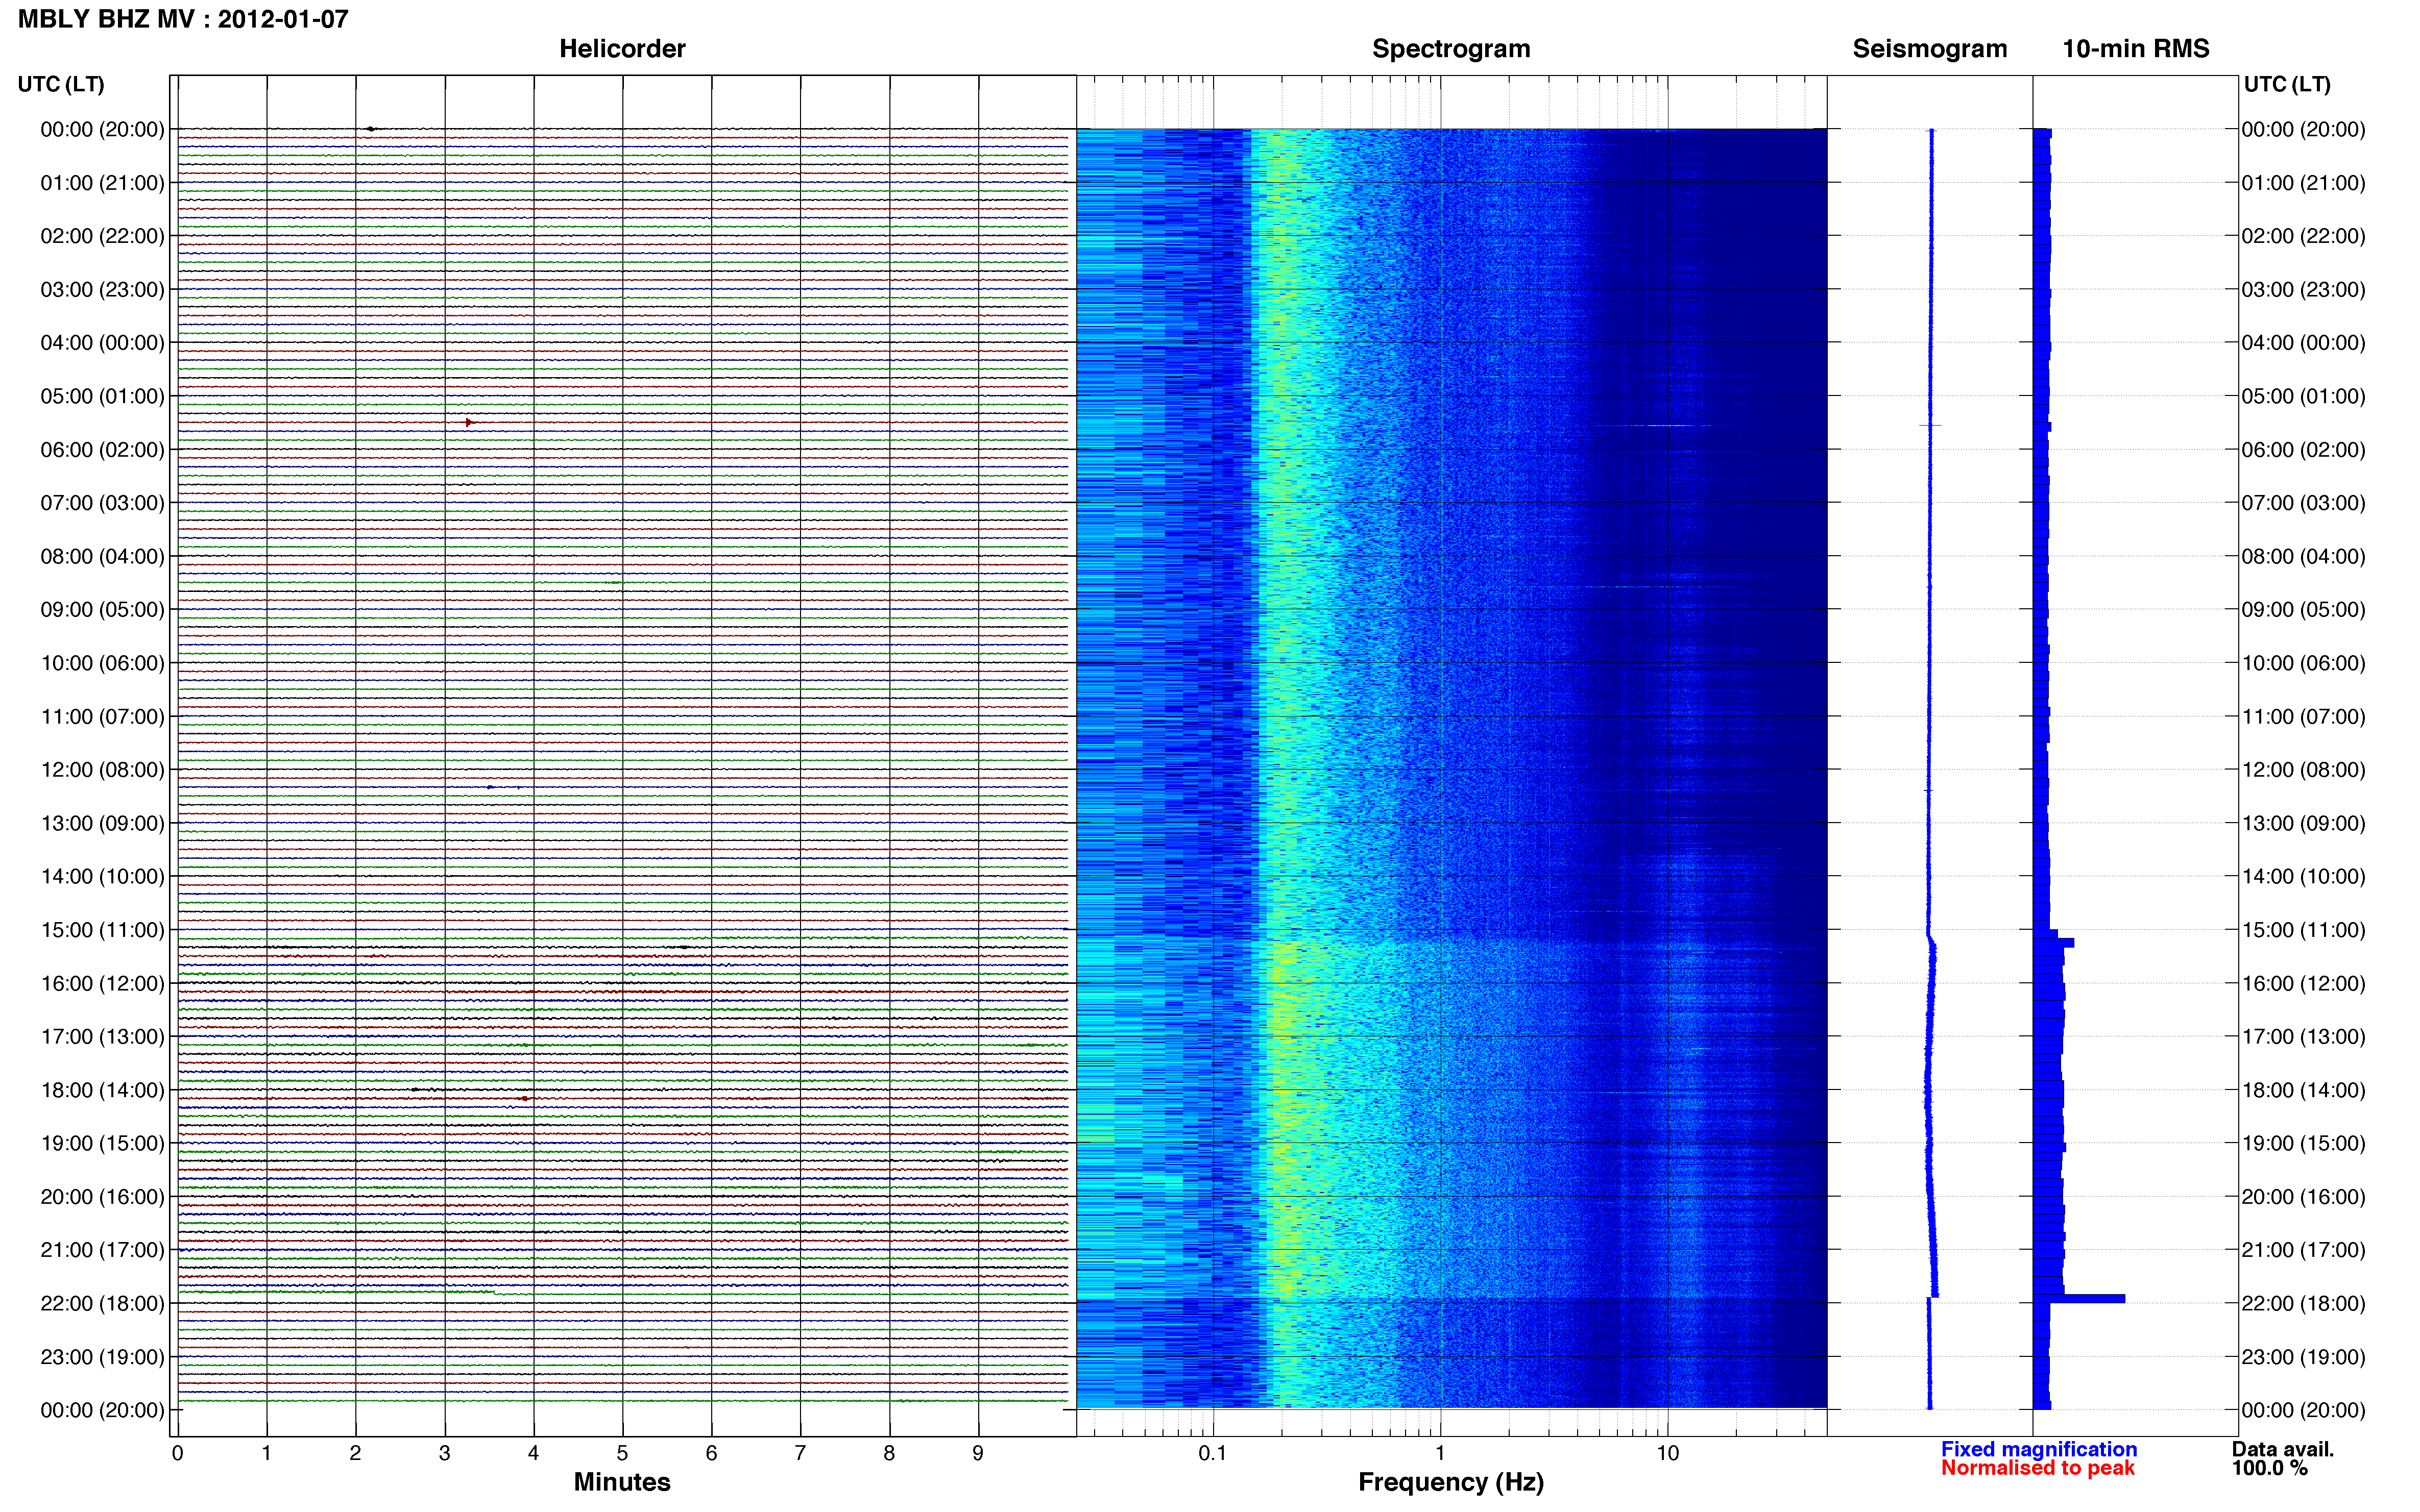Image resolution: width=2420 pixels, height=1512 pixels.
Task: Click the 02:00 (22:00) label beside 10-min RMS
Action: pos(2303,236)
